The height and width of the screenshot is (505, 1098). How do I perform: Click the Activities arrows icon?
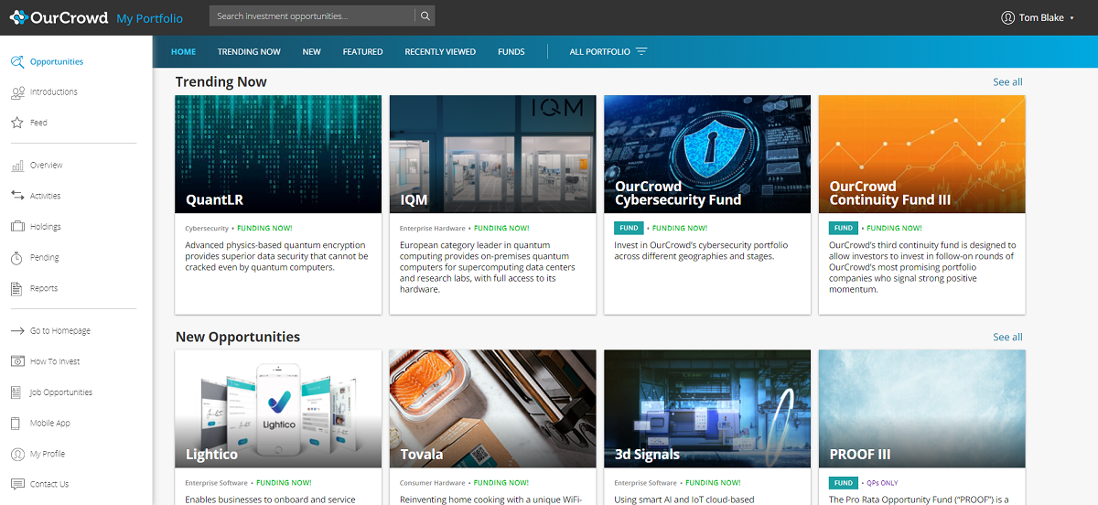(x=17, y=196)
